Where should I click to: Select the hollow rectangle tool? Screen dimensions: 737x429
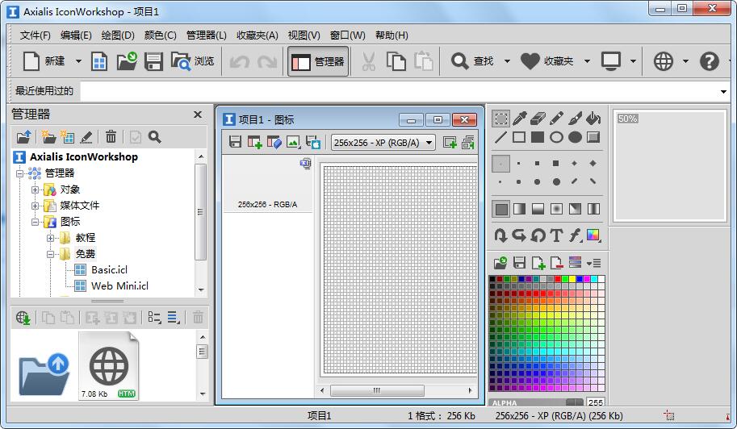pos(519,137)
